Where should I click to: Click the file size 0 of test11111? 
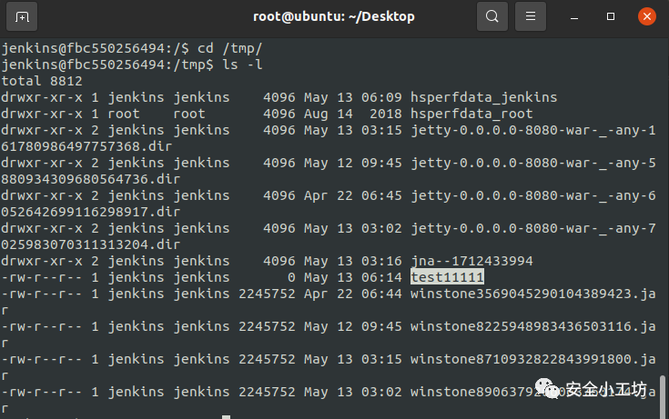(291, 277)
